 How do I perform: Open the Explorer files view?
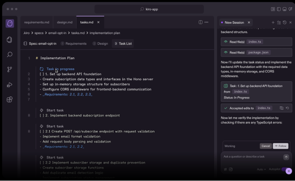(10, 39)
